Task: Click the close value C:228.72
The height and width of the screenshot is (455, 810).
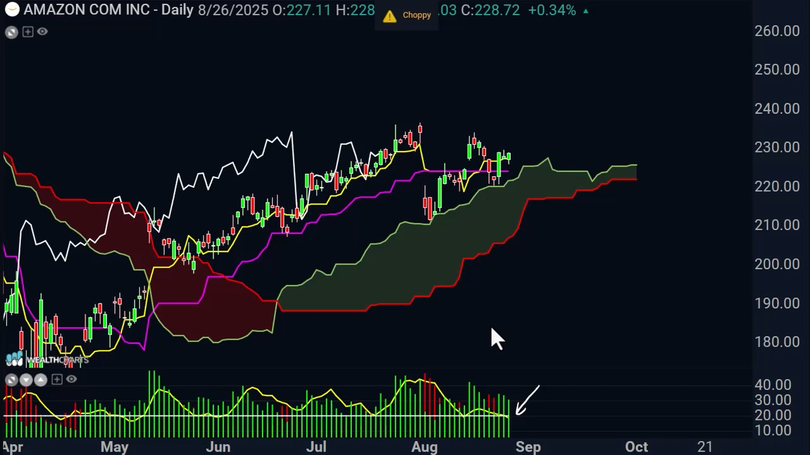Action: coord(490,10)
